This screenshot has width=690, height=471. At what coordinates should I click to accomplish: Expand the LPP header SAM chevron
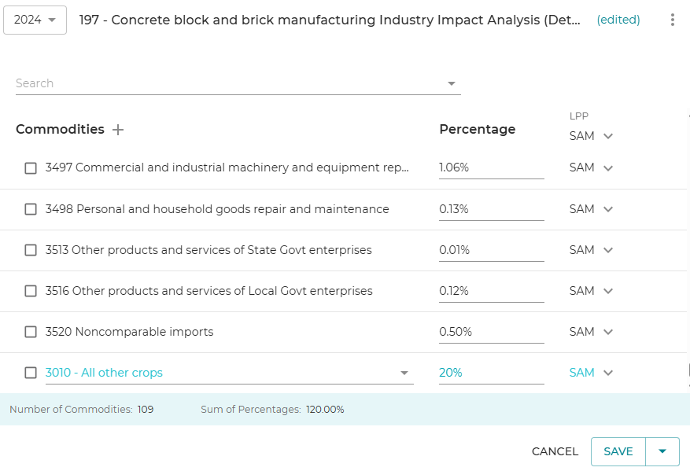(607, 136)
